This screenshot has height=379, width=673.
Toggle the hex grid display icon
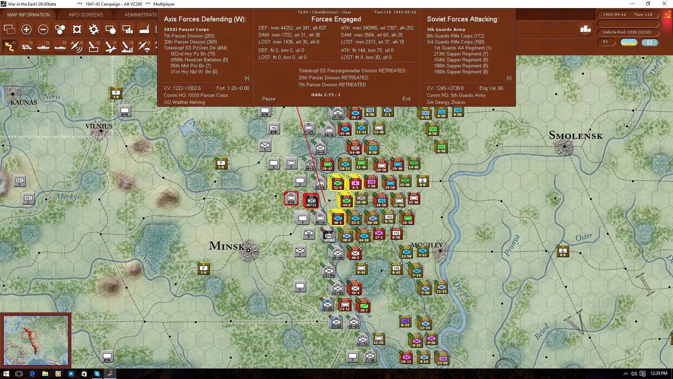coord(60,29)
